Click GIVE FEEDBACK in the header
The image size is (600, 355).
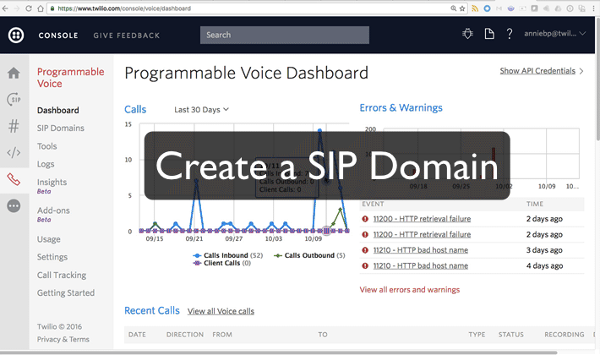pyautogui.click(x=126, y=35)
